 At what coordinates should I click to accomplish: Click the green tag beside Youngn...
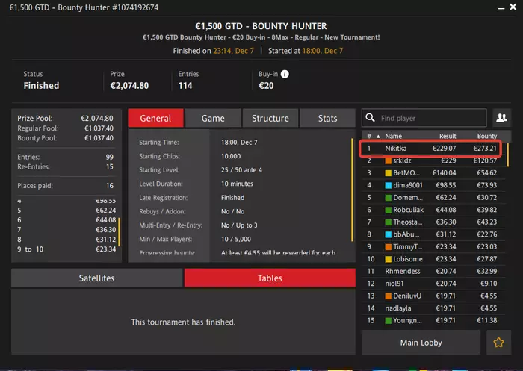389,321
